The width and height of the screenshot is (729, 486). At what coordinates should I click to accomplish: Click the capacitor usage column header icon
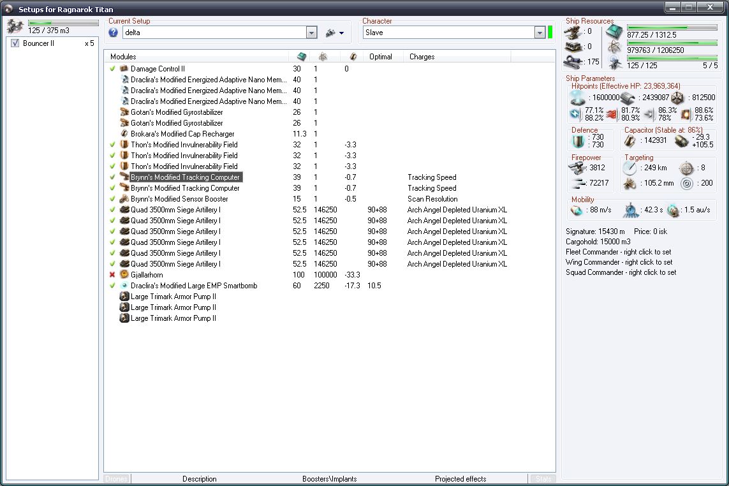click(x=353, y=57)
